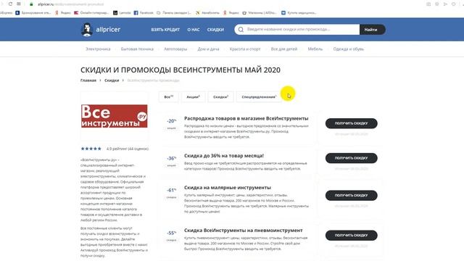
Task: Select the Красота и спорт category
Action: pyautogui.click(x=245, y=49)
